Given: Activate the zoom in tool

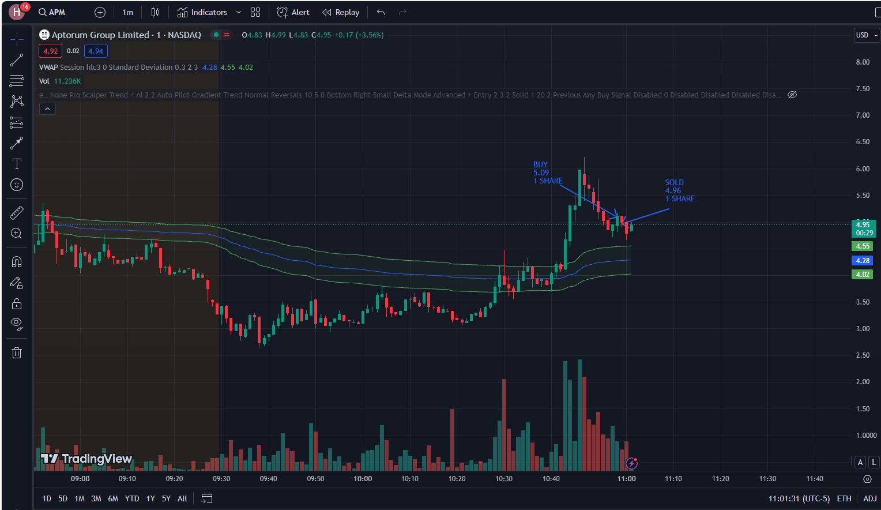Looking at the screenshot, I should pyautogui.click(x=17, y=234).
